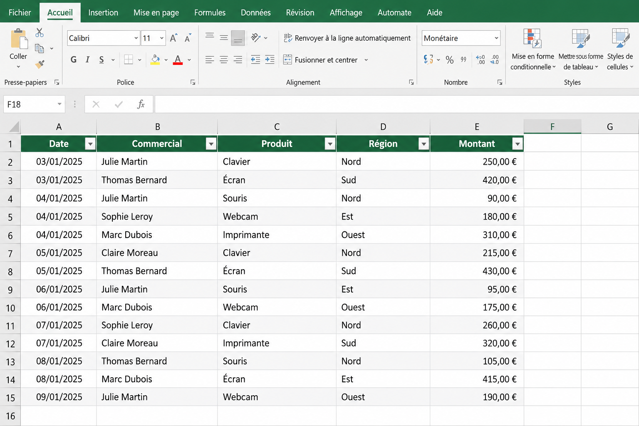Toggle bold with the G button
The width and height of the screenshot is (639, 426).
pos(74,60)
